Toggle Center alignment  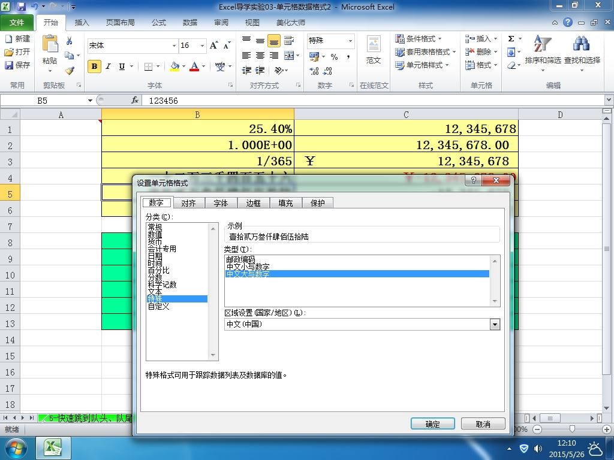pyautogui.click(x=260, y=56)
